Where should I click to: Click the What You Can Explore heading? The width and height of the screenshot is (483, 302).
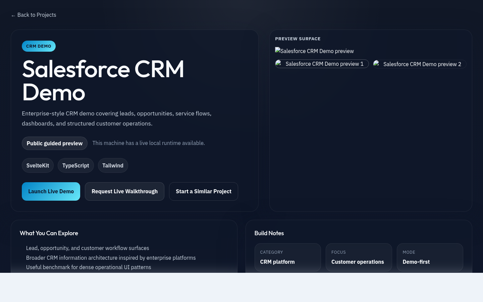point(49,233)
